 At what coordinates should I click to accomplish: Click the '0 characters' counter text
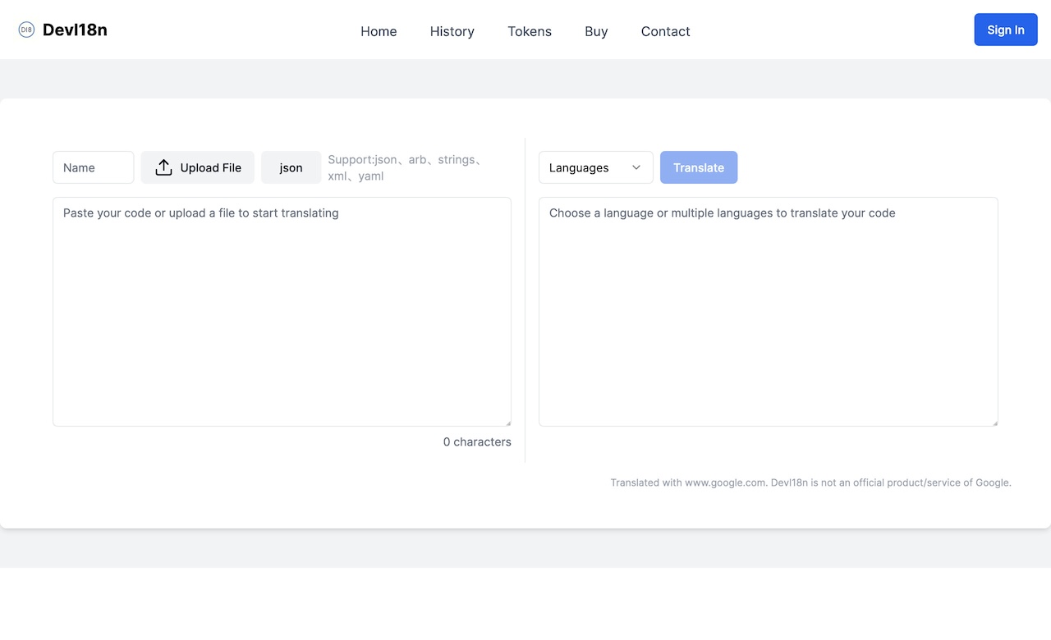tap(477, 441)
